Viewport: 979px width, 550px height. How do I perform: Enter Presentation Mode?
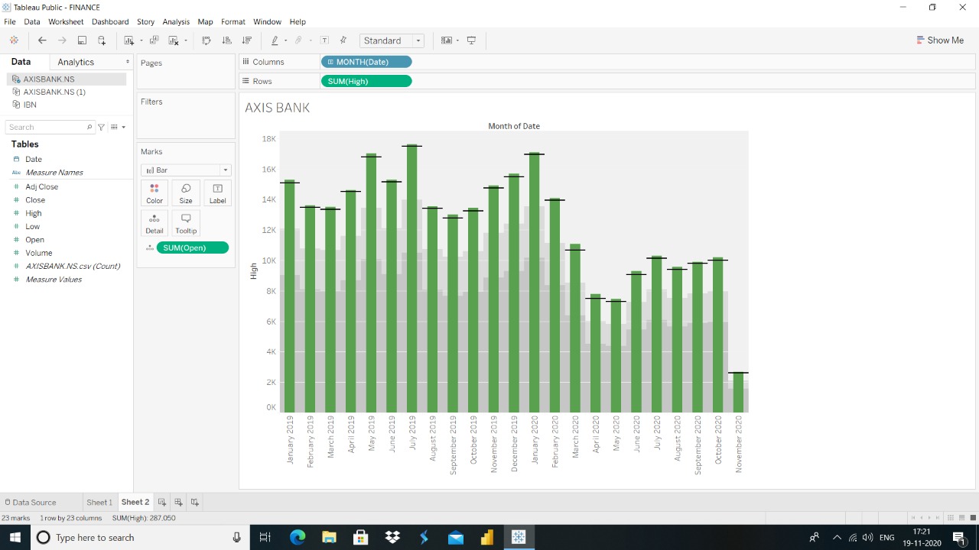coord(471,40)
